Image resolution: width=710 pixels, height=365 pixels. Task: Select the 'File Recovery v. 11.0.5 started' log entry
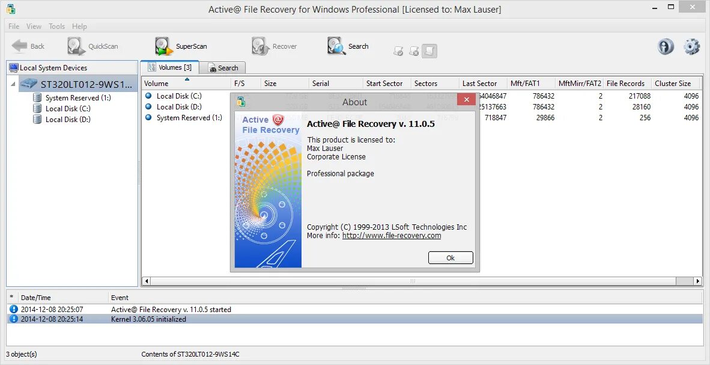356,310
